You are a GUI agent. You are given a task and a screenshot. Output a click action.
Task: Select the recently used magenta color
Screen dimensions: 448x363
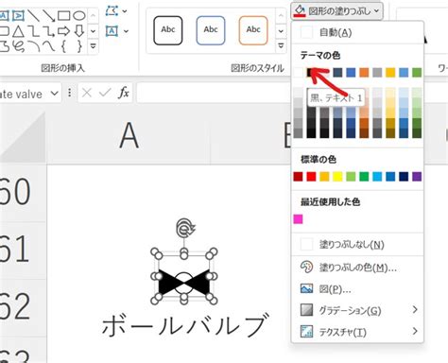tap(298, 219)
